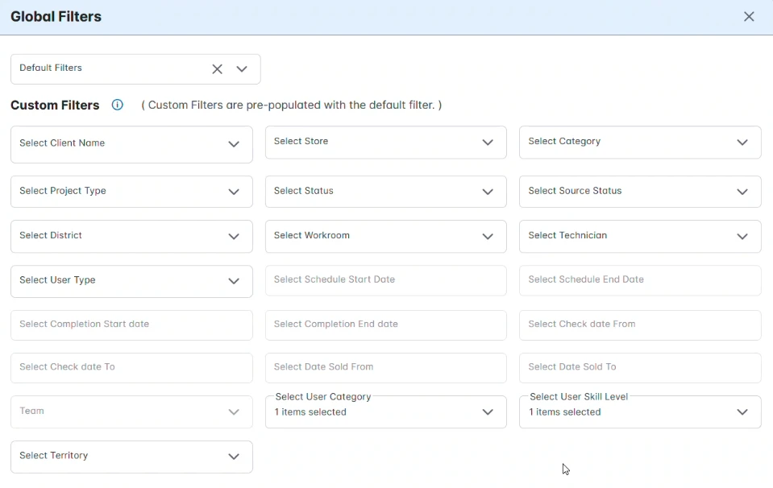
Task: Open the Select Client Name dropdown
Action: (131, 144)
